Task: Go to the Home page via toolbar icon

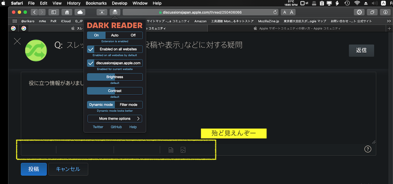Action: click(66, 12)
